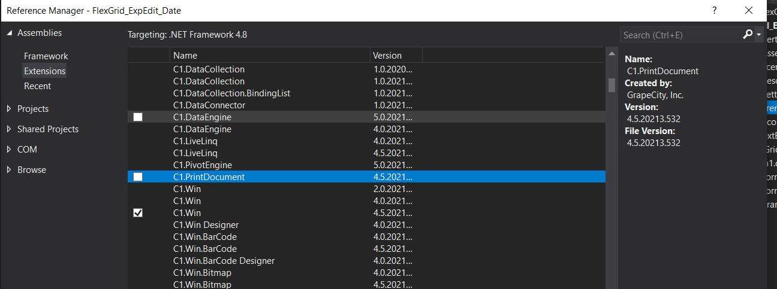The width and height of the screenshot is (777, 289).
Task: Expand the Shared Projects section
Action: coord(9,129)
